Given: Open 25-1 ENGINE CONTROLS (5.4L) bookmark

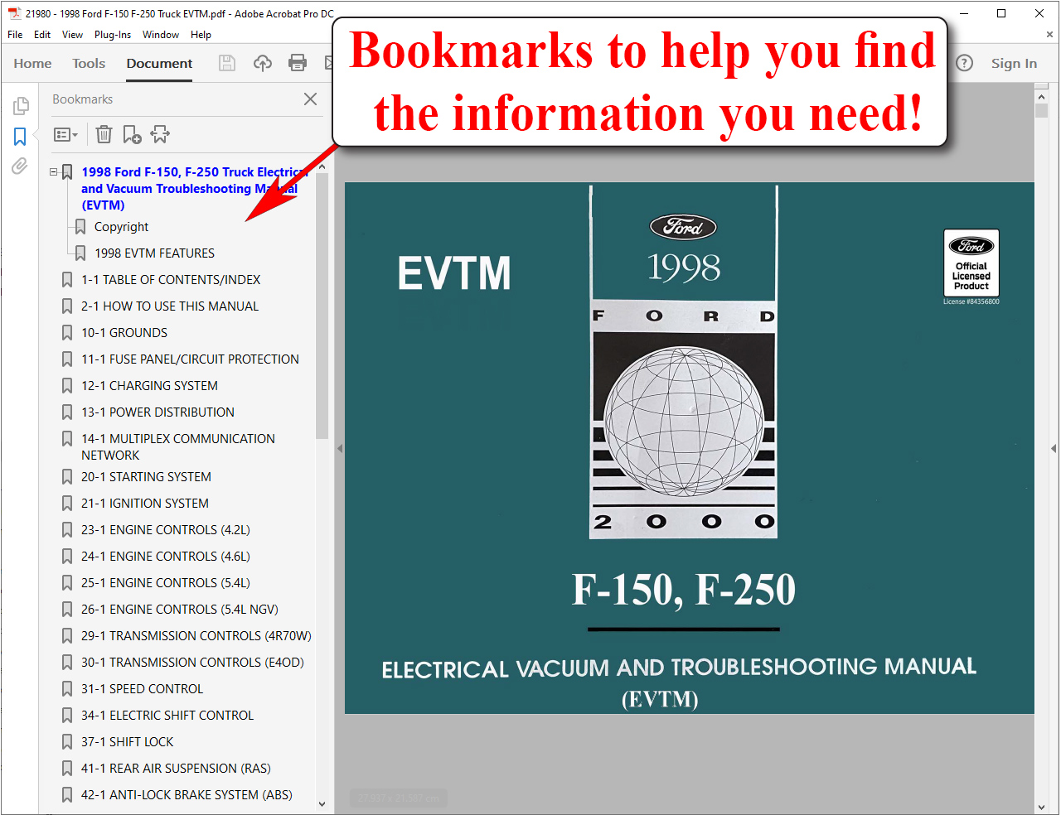Looking at the screenshot, I should click(x=166, y=583).
